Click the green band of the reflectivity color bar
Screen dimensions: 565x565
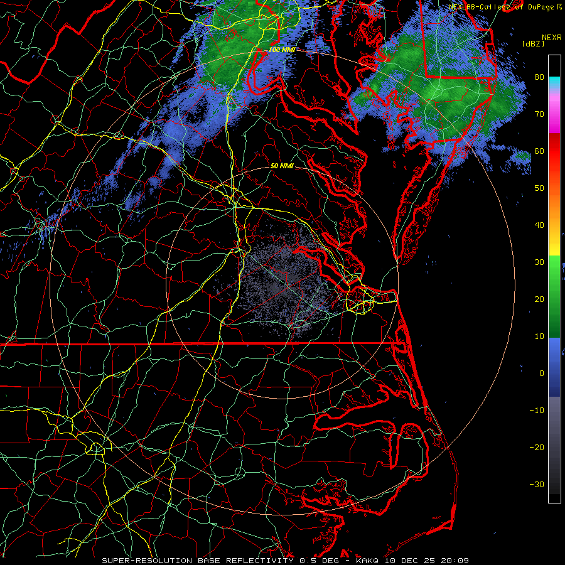[554, 296]
